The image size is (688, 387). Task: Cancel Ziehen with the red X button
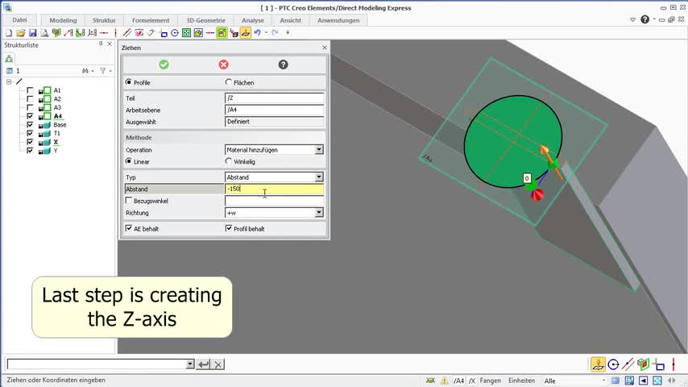pyautogui.click(x=223, y=64)
